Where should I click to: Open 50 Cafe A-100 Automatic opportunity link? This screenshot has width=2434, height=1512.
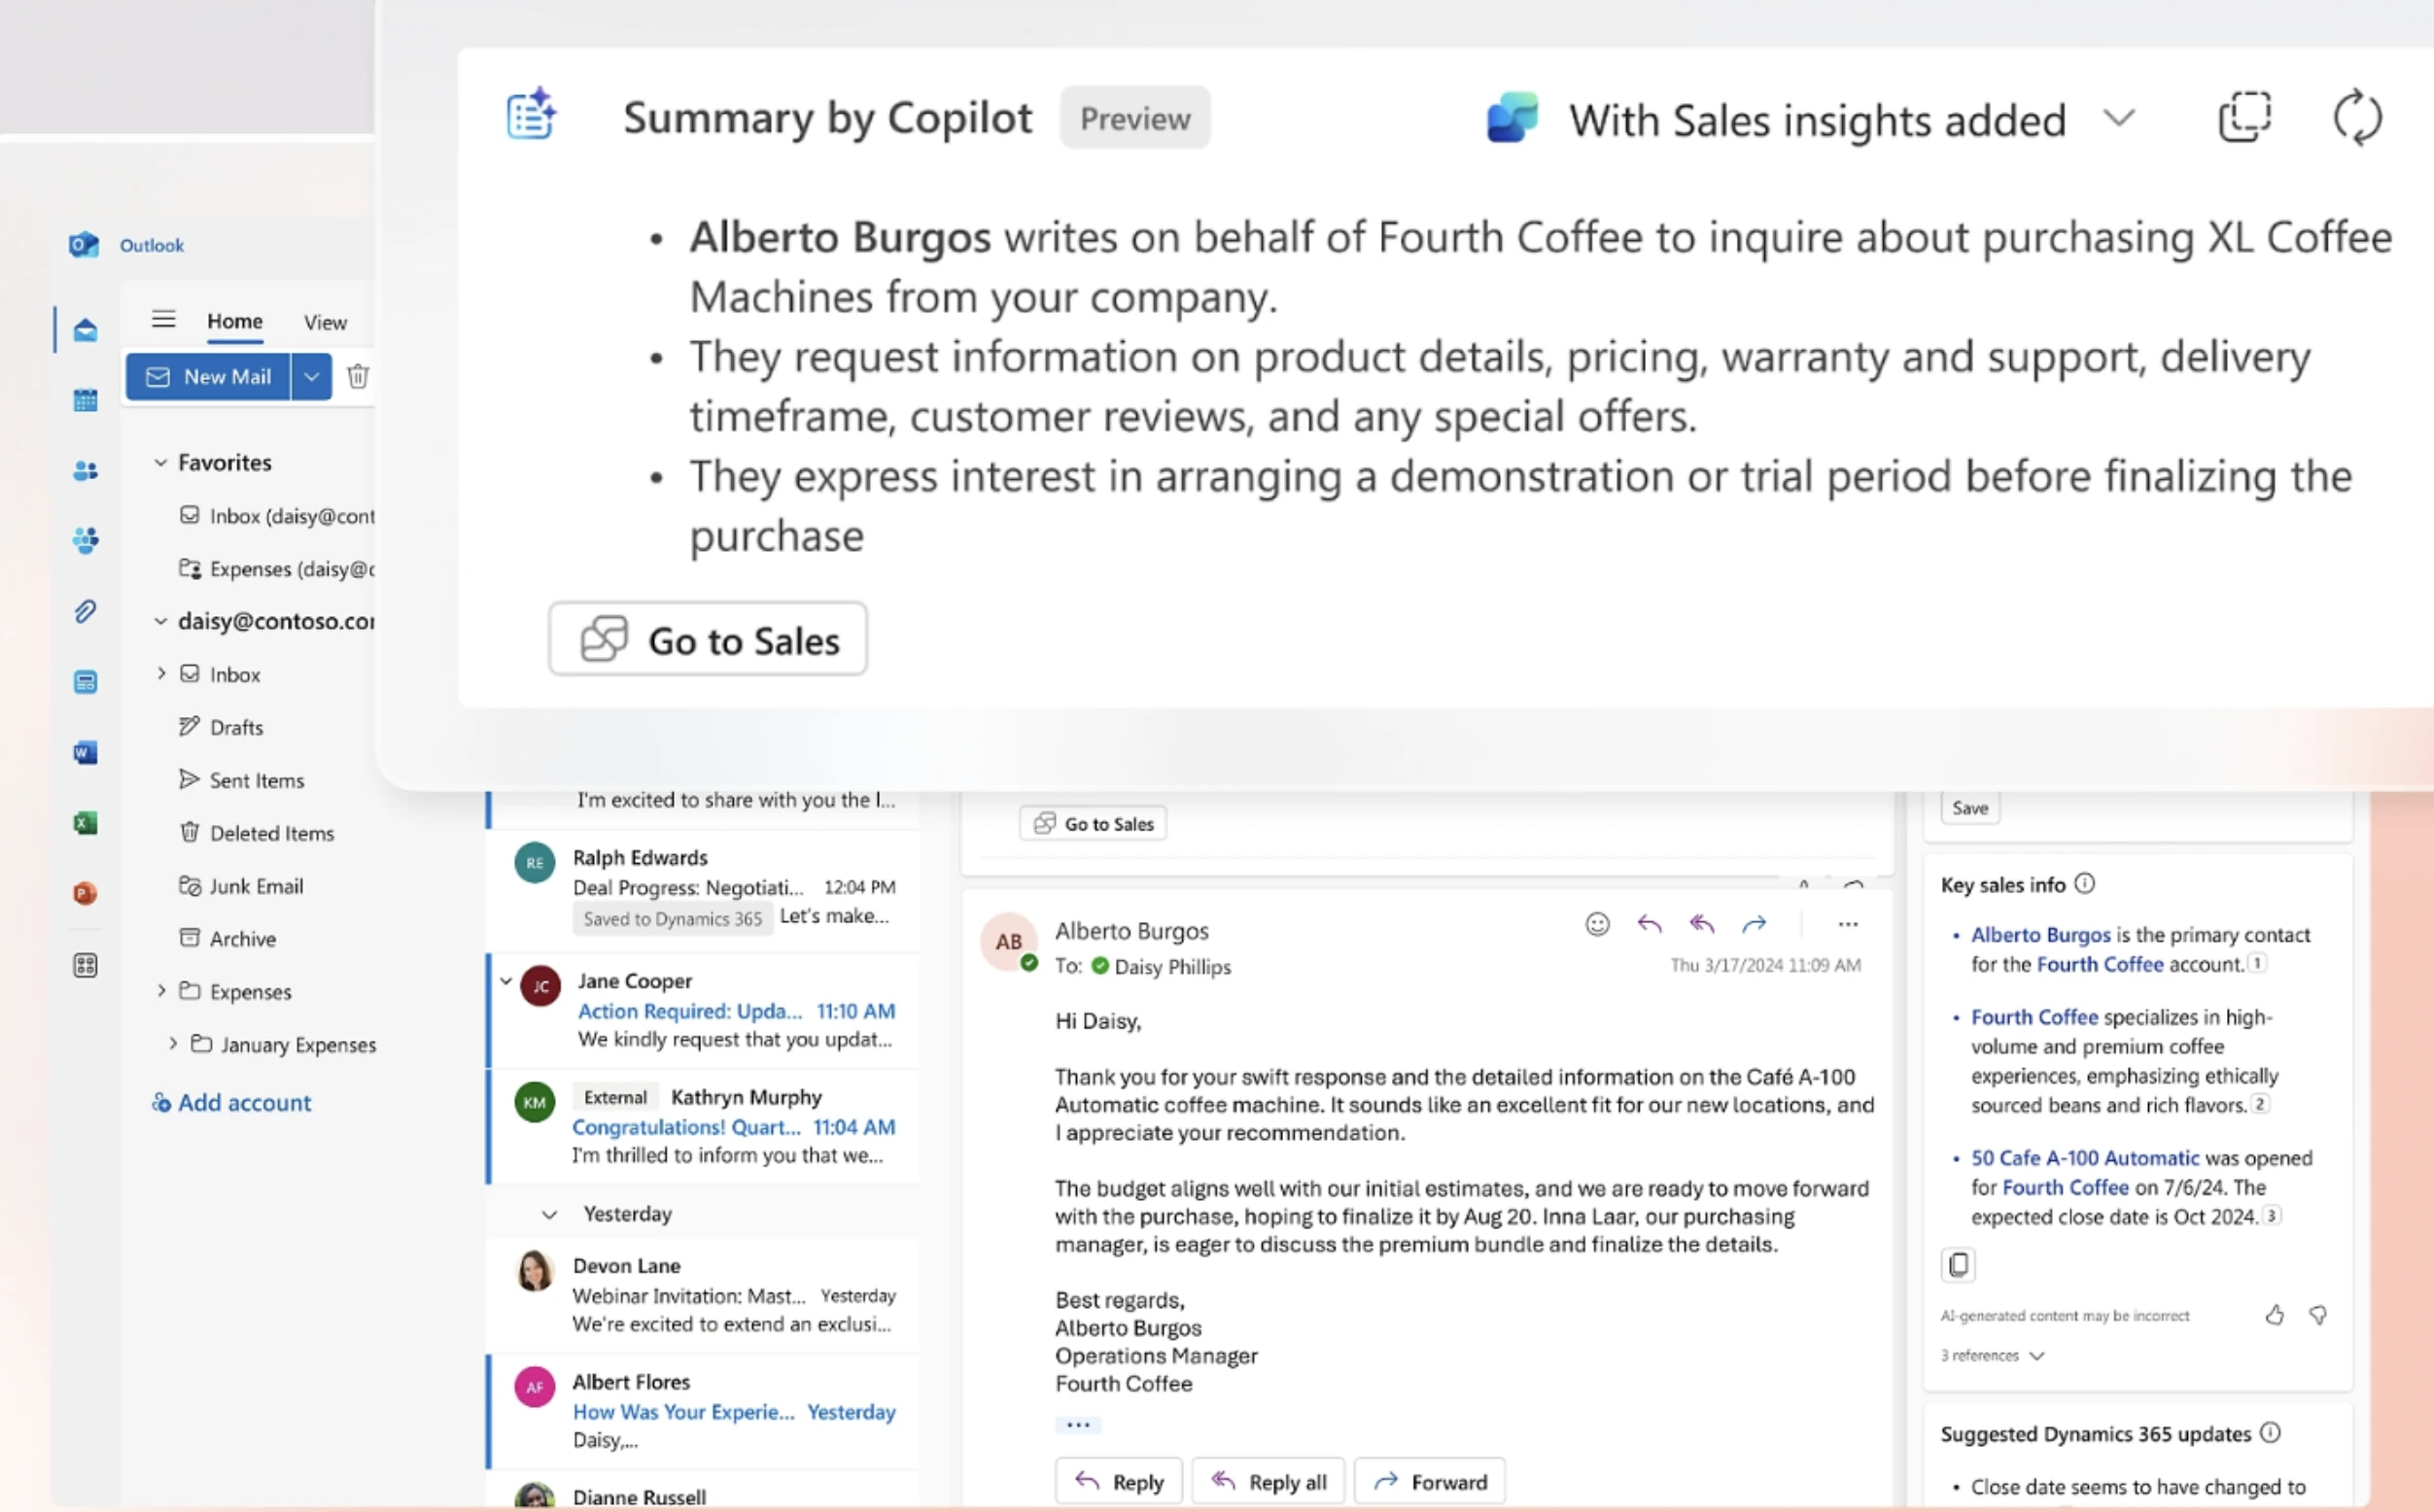[x=2085, y=1157]
